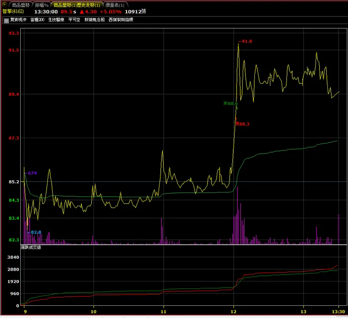Image resolution: width=348 pixels, height=318 pixels.
Task: Click the 91.8 high price marker
Action: pos(245,41)
